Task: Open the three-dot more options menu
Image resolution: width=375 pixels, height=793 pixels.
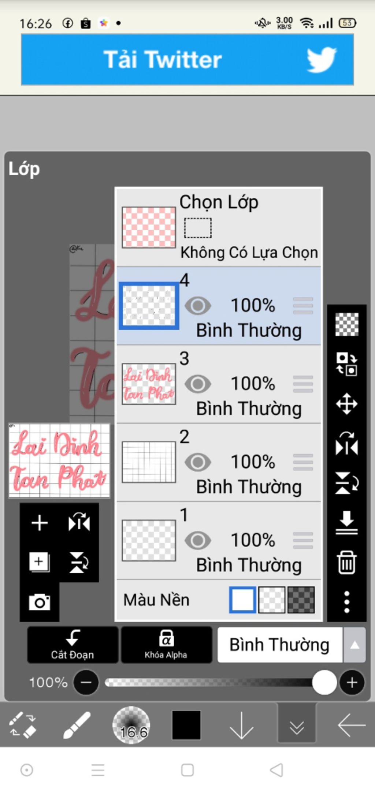Action: (346, 602)
